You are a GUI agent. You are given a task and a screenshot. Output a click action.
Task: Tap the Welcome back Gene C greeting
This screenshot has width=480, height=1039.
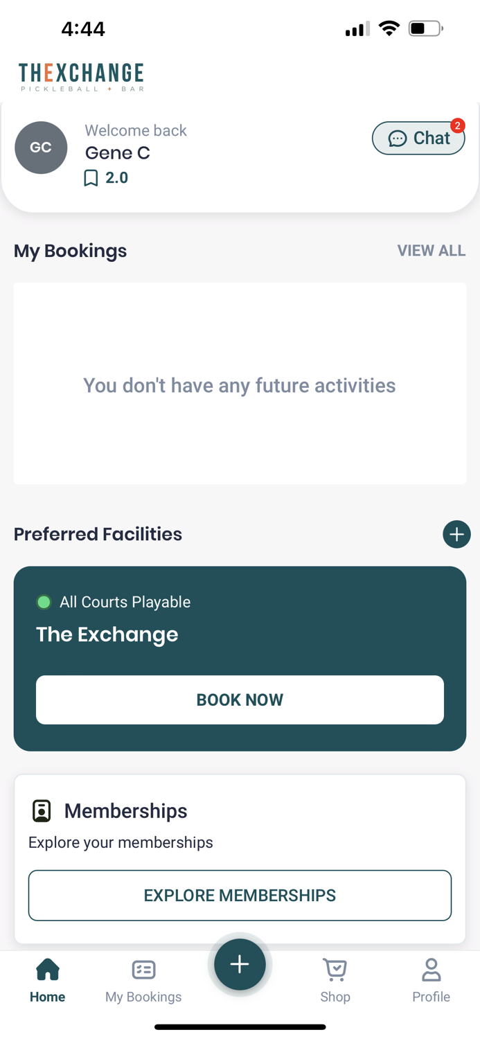[136, 141]
